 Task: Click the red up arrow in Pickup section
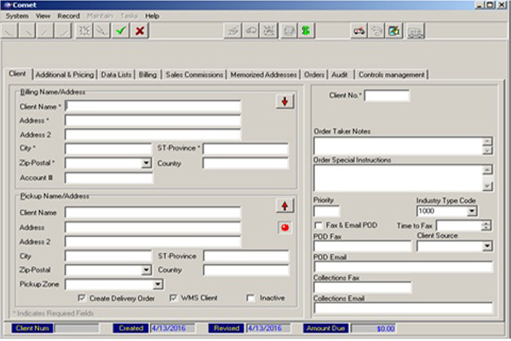coord(284,206)
